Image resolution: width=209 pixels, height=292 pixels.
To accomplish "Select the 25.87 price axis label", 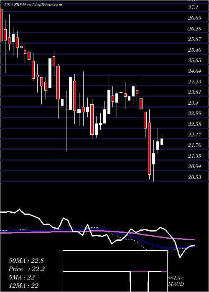I will pyautogui.click(x=195, y=39).
